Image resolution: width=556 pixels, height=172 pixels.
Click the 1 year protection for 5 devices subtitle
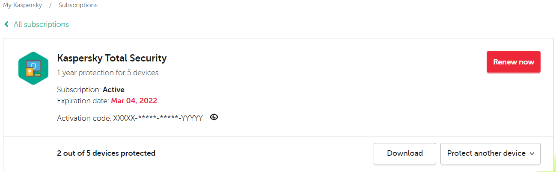pyautogui.click(x=107, y=73)
